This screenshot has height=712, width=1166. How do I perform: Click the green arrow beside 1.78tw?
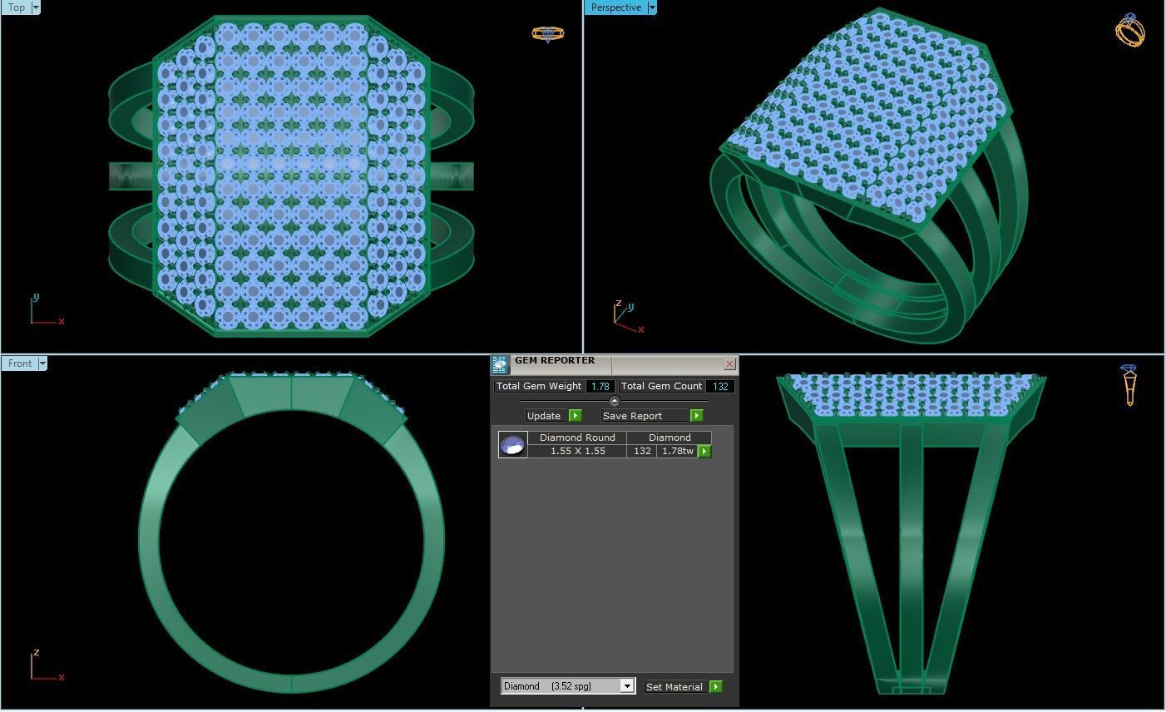(x=704, y=451)
